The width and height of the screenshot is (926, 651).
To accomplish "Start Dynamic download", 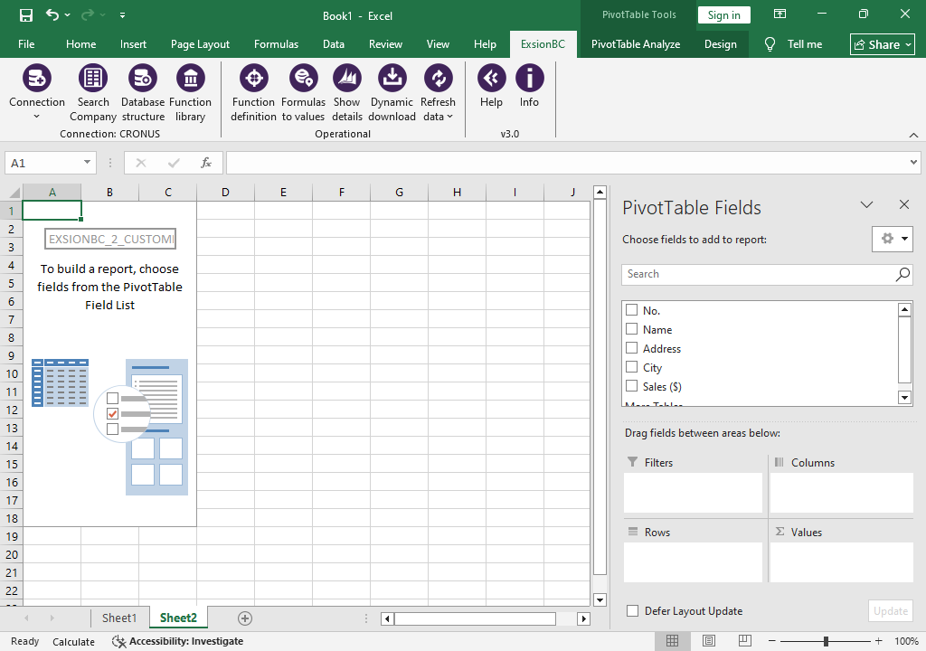I will [392, 93].
